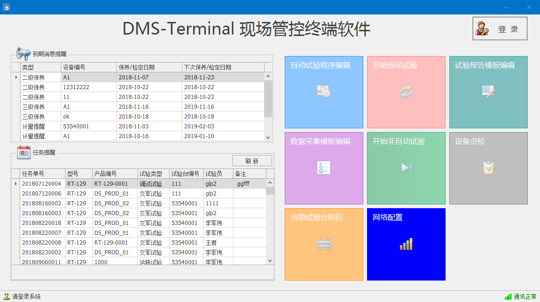Click the 开始自动试验 refresh-arrows icon

point(406,92)
